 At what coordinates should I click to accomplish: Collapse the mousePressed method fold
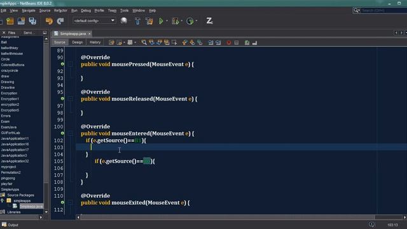click(x=71, y=64)
